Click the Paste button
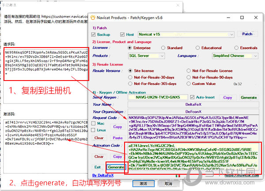Screen dimensions: 265x191 (x=117, y=138)
